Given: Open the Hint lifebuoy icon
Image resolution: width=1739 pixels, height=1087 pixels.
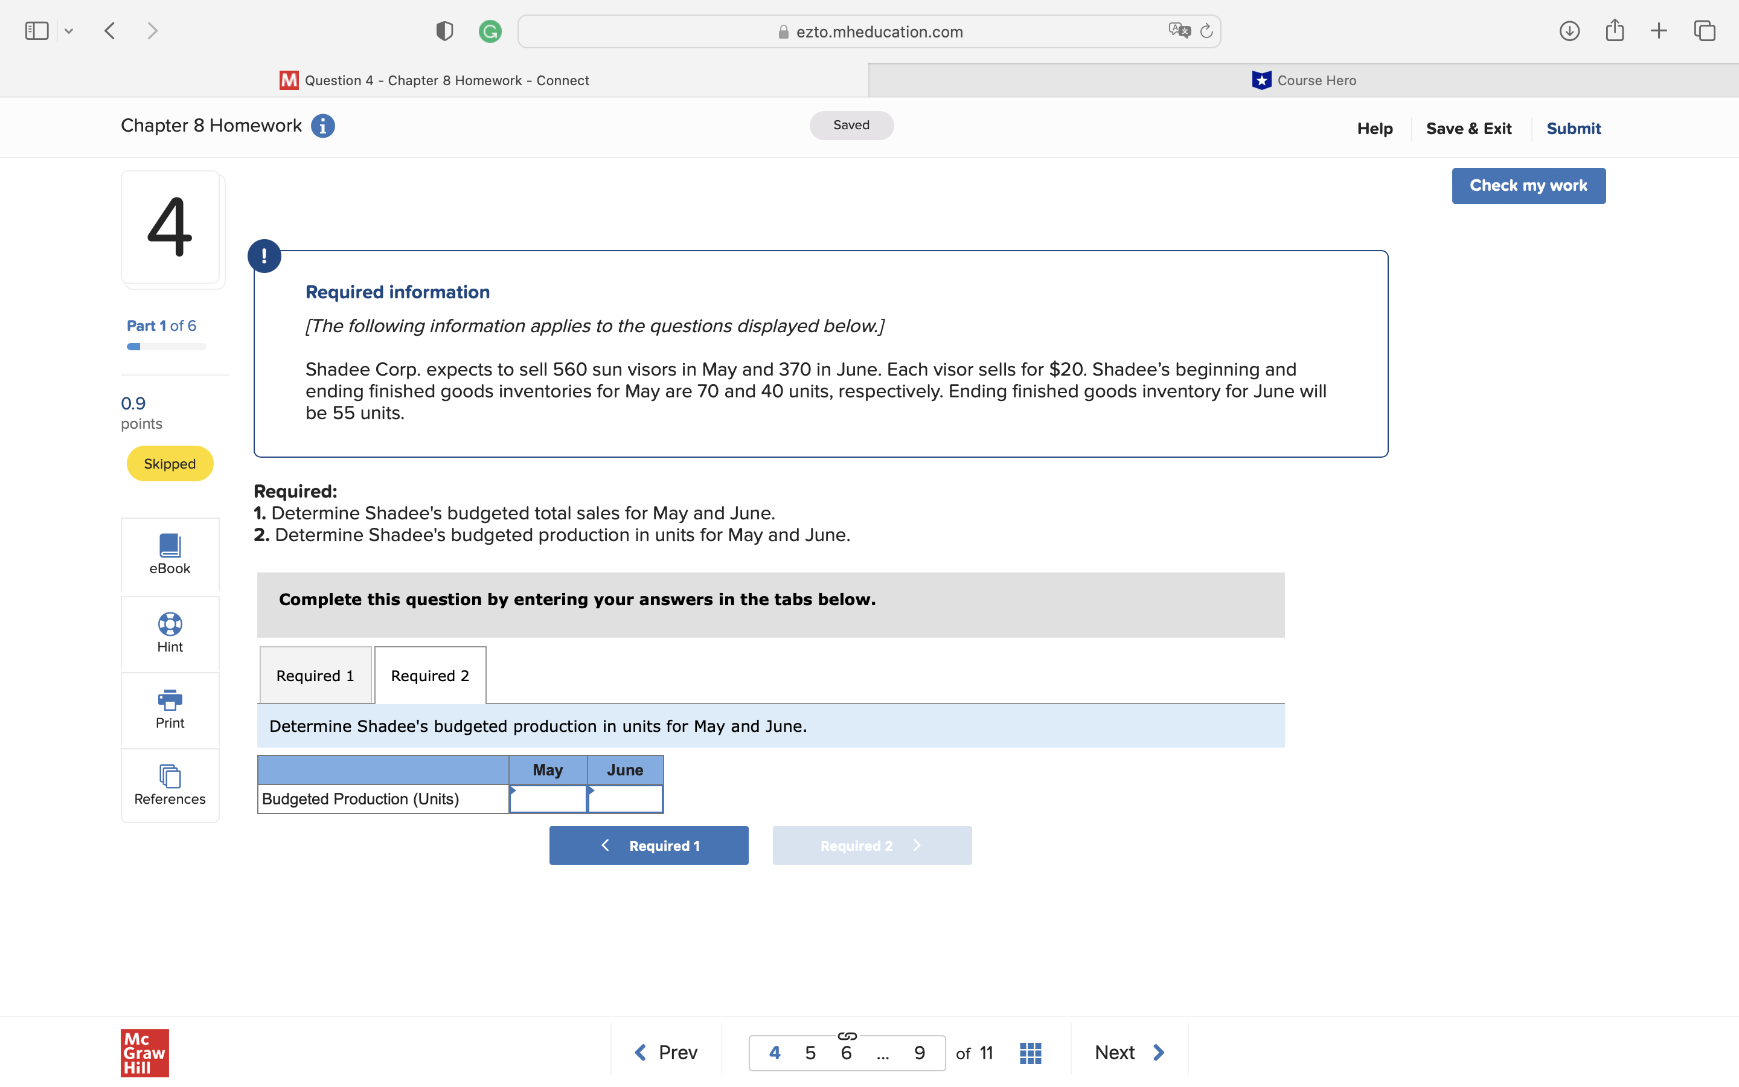Looking at the screenshot, I should pos(170,624).
